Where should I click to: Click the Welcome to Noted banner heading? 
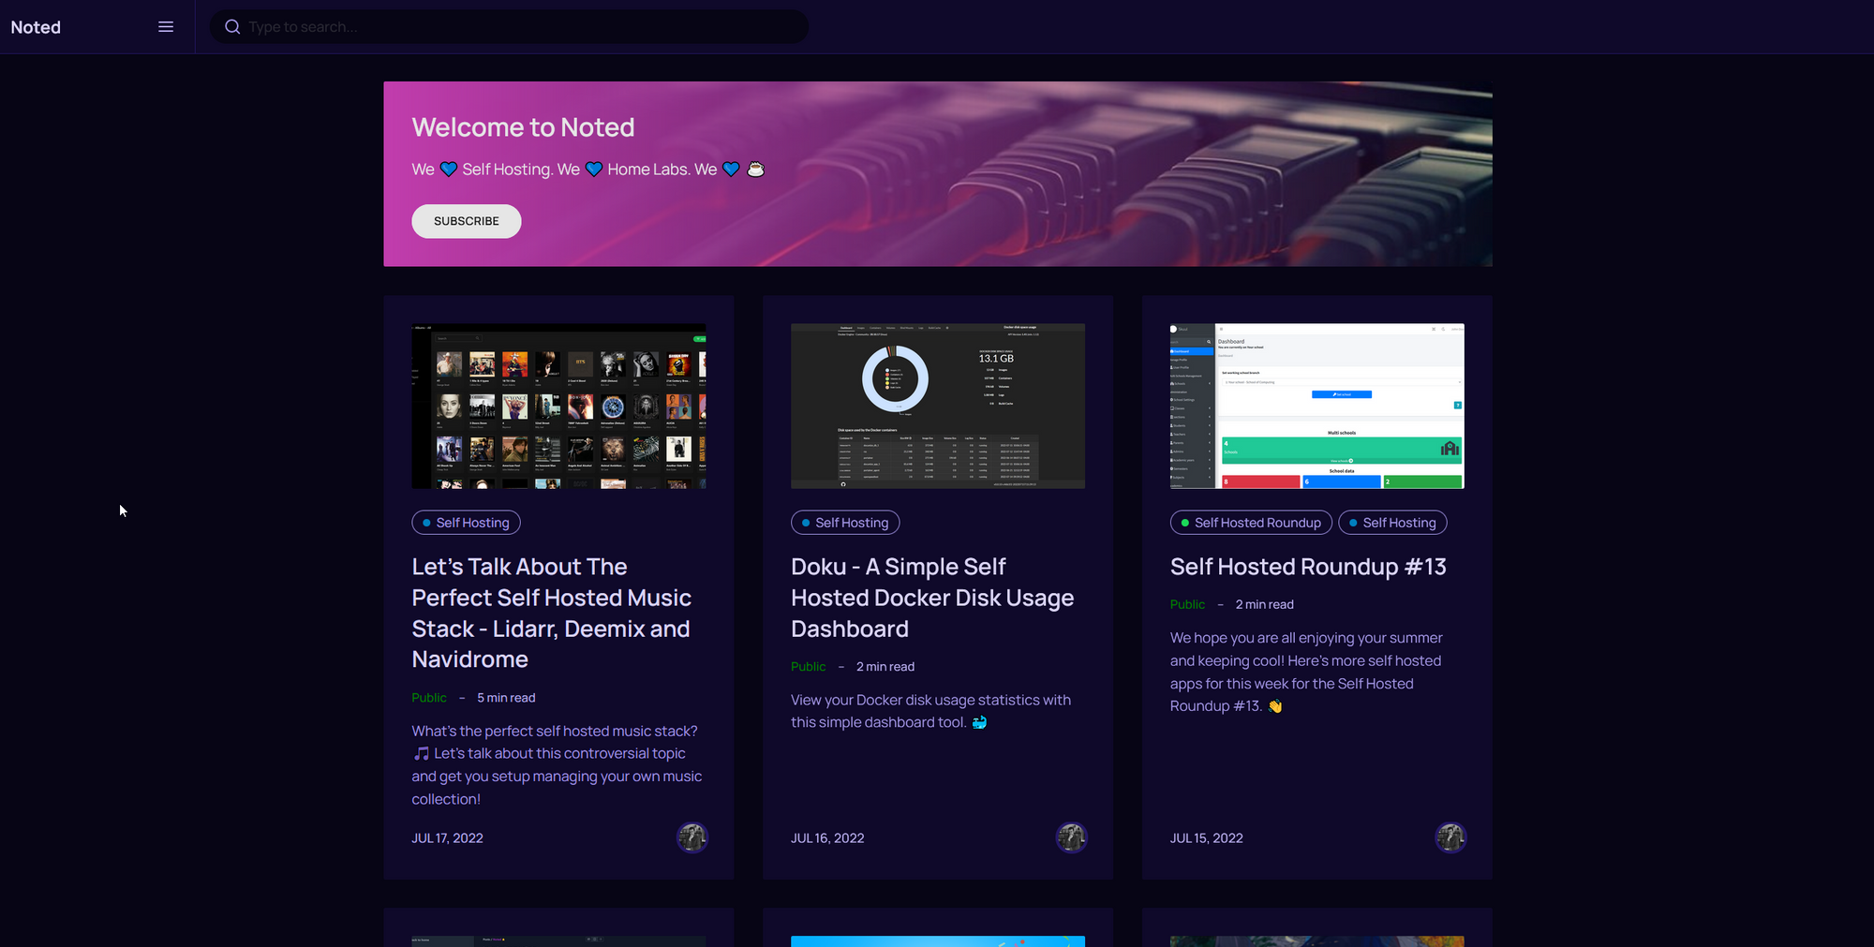[523, 127]
